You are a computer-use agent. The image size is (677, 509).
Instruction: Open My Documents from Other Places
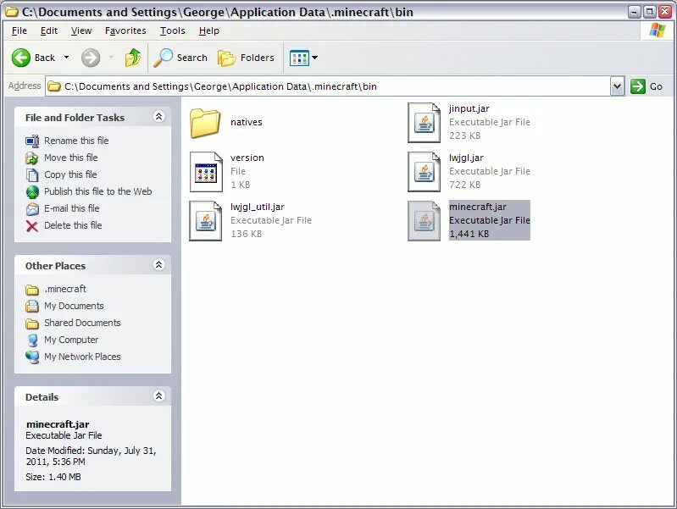74,306
